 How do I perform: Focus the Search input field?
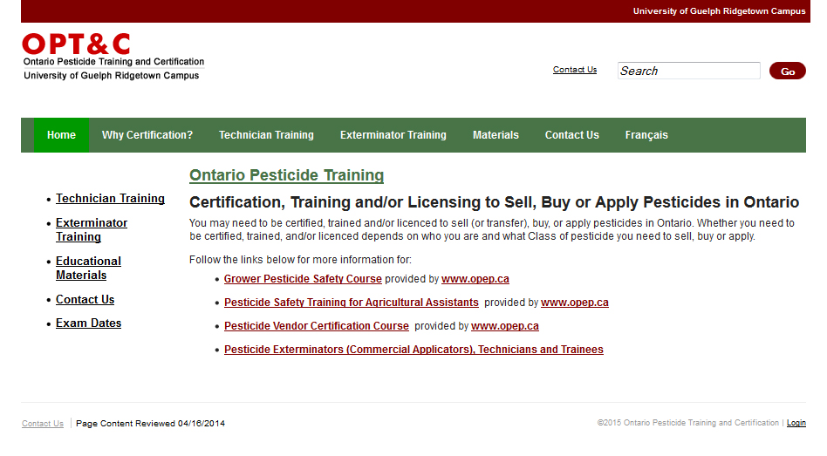pyautogui.click(x=689, y=71)
